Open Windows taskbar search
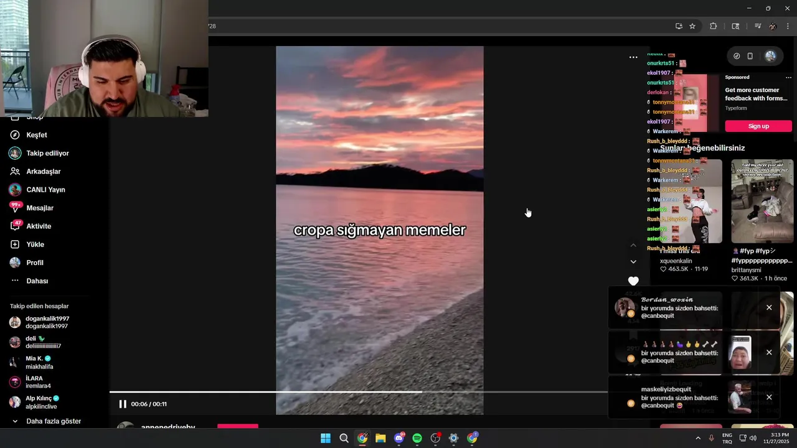This screenshot has width=797, height=448. pyautogui.click(x=344, y=439)
